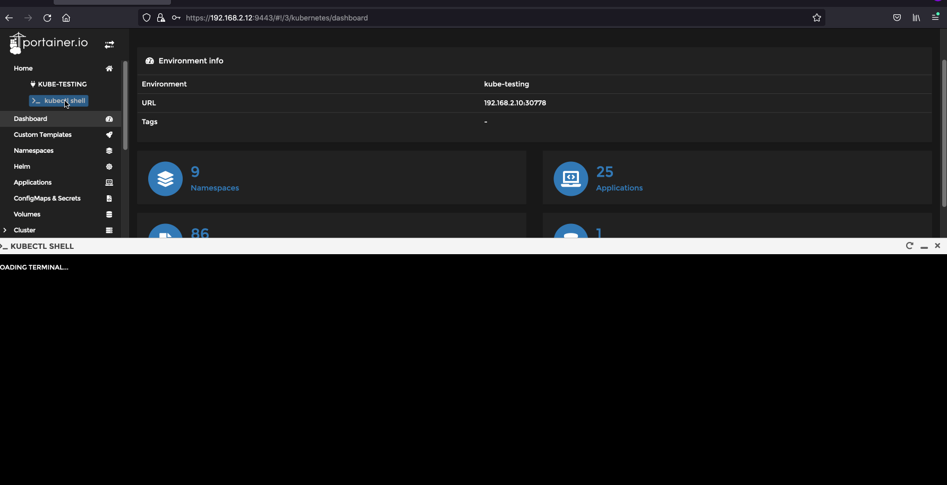Open Helm via its gear icon
The width and height of the screenshot is (947, 485).
click(109, 167)
